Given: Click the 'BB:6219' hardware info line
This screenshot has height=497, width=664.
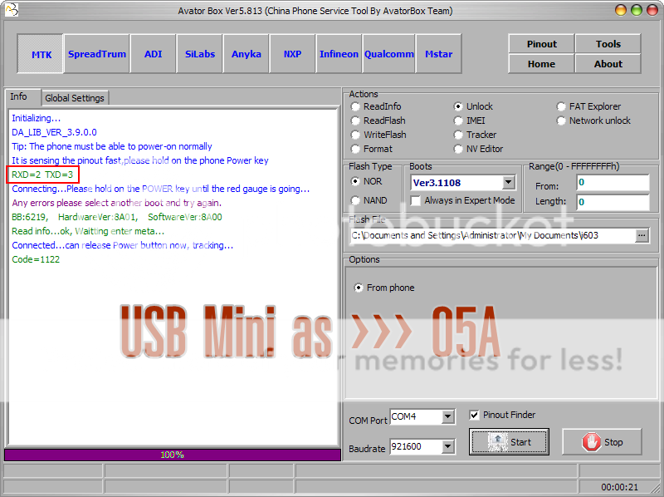Looking at the screenshot, I should coord(117,217).
